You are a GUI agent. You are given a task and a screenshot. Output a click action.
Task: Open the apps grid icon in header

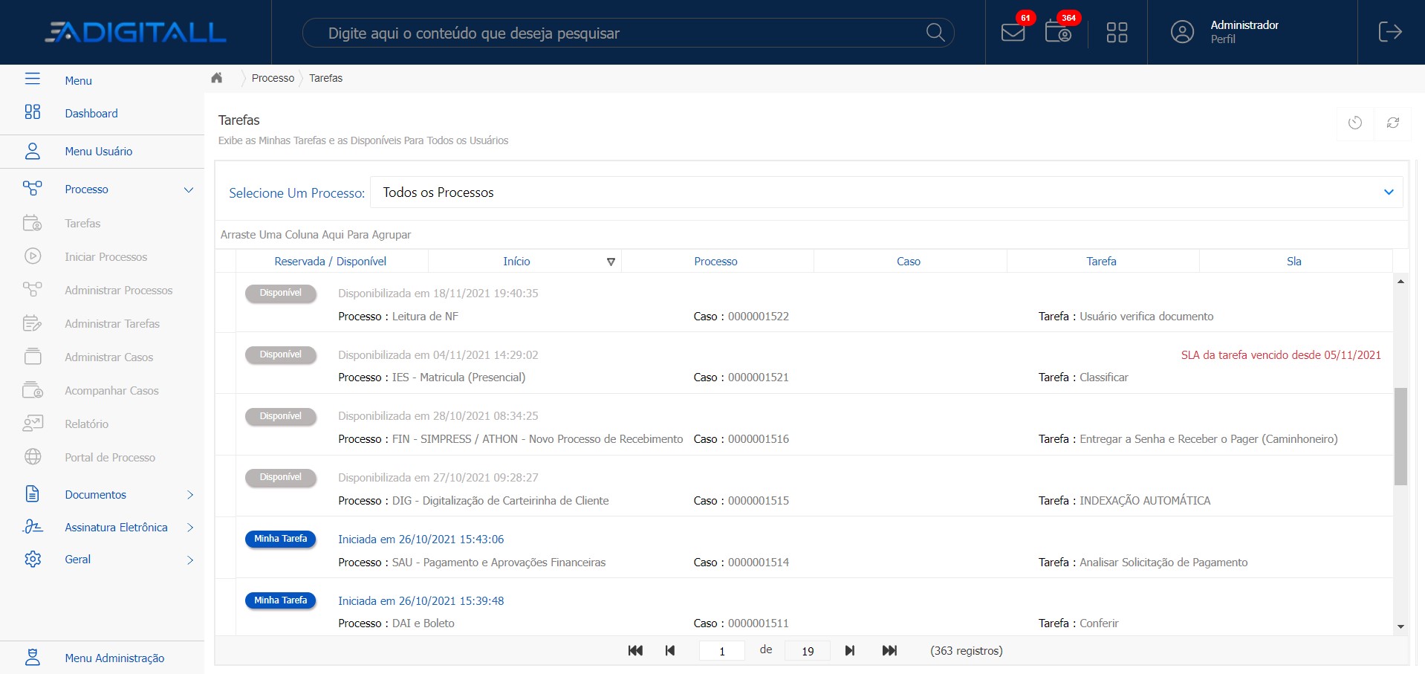coord(1117,33)
